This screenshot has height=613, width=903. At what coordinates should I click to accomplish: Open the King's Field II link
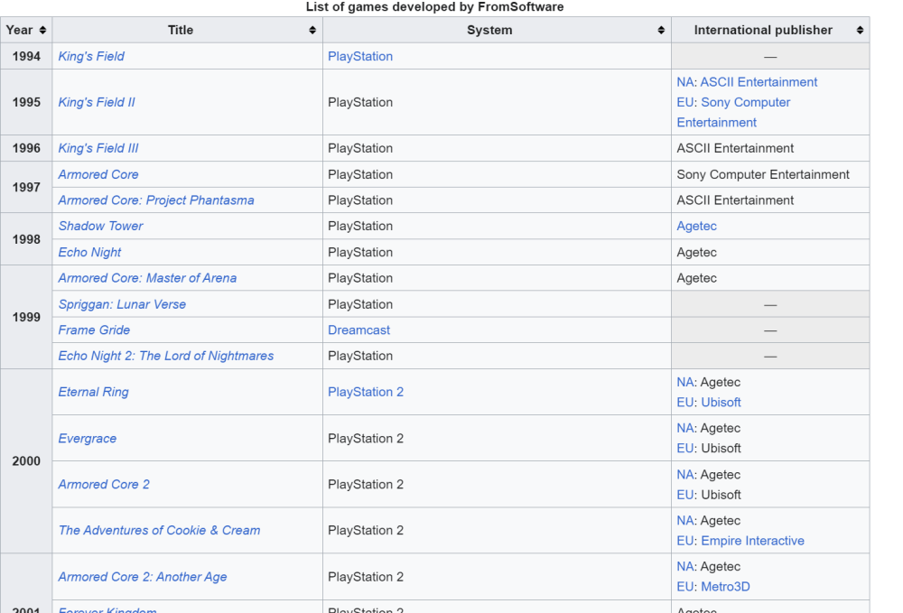(97, 102)
